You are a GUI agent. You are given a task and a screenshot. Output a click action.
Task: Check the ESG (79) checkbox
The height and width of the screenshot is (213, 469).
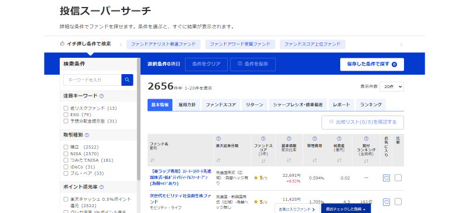click(x=66, y=115)
